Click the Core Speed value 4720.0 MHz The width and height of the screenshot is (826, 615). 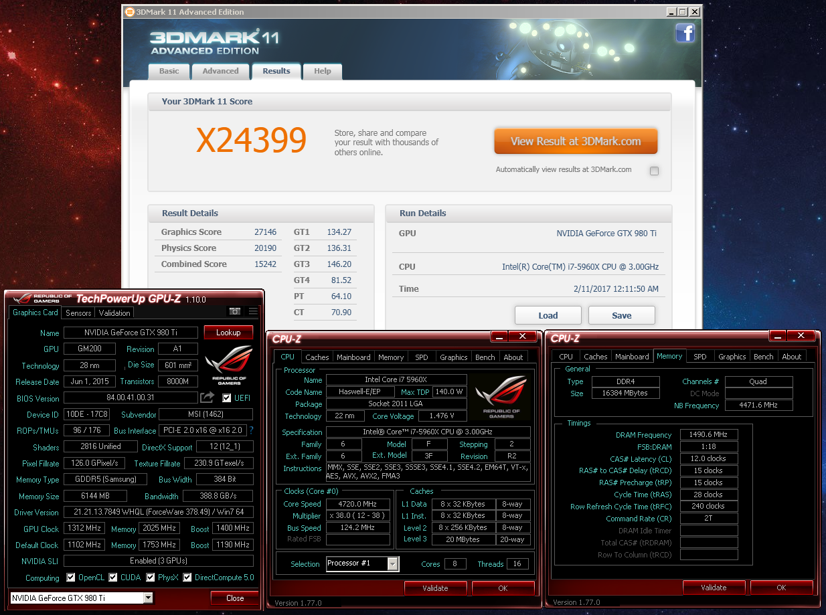click(x=358, y=504)
